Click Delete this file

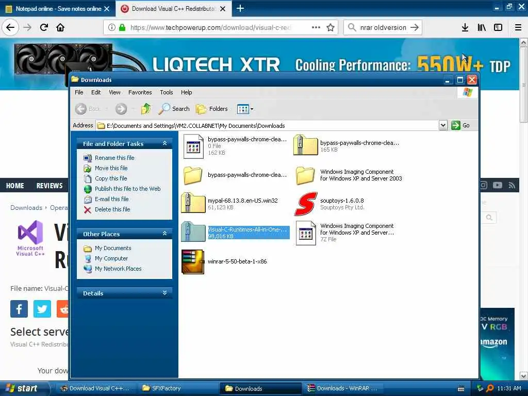coord(112,209)
